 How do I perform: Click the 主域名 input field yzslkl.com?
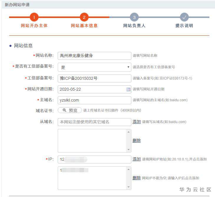click(x=95, y=100)
